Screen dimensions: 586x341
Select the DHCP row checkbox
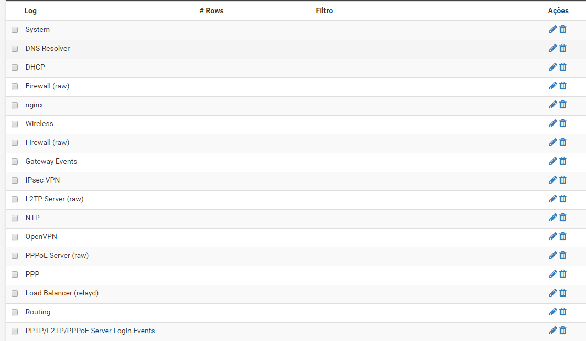[x=15, y=67]
